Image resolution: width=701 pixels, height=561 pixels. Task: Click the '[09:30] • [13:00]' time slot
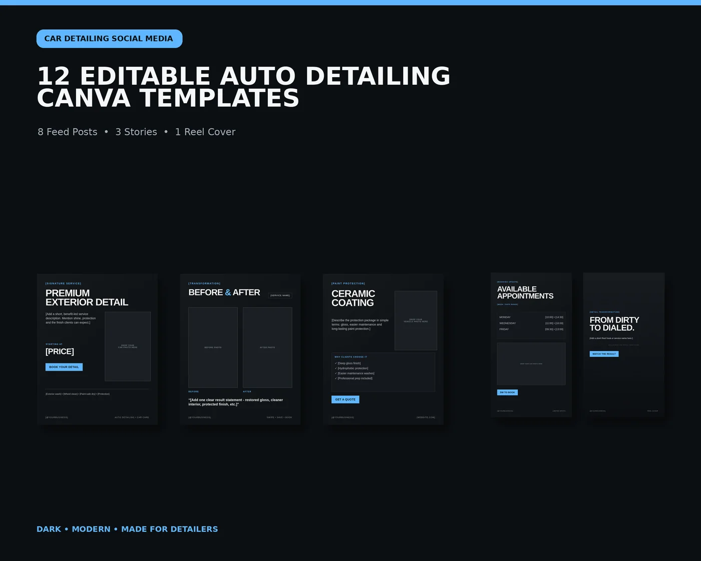554,329
